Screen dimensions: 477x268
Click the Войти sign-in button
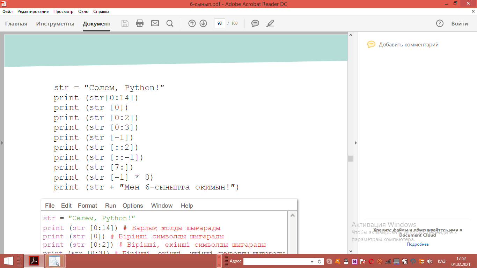tap(460, 24)
